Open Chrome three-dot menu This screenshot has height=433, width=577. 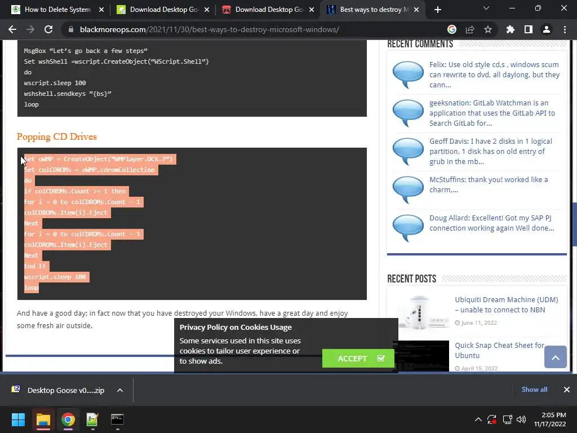pyautogui.click(x=565, y=29)
